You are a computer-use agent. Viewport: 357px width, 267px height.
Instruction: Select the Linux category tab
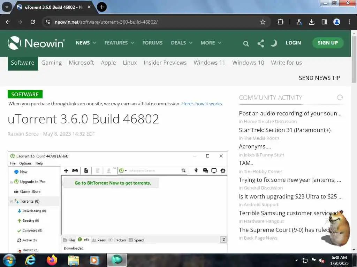(130, 63)
